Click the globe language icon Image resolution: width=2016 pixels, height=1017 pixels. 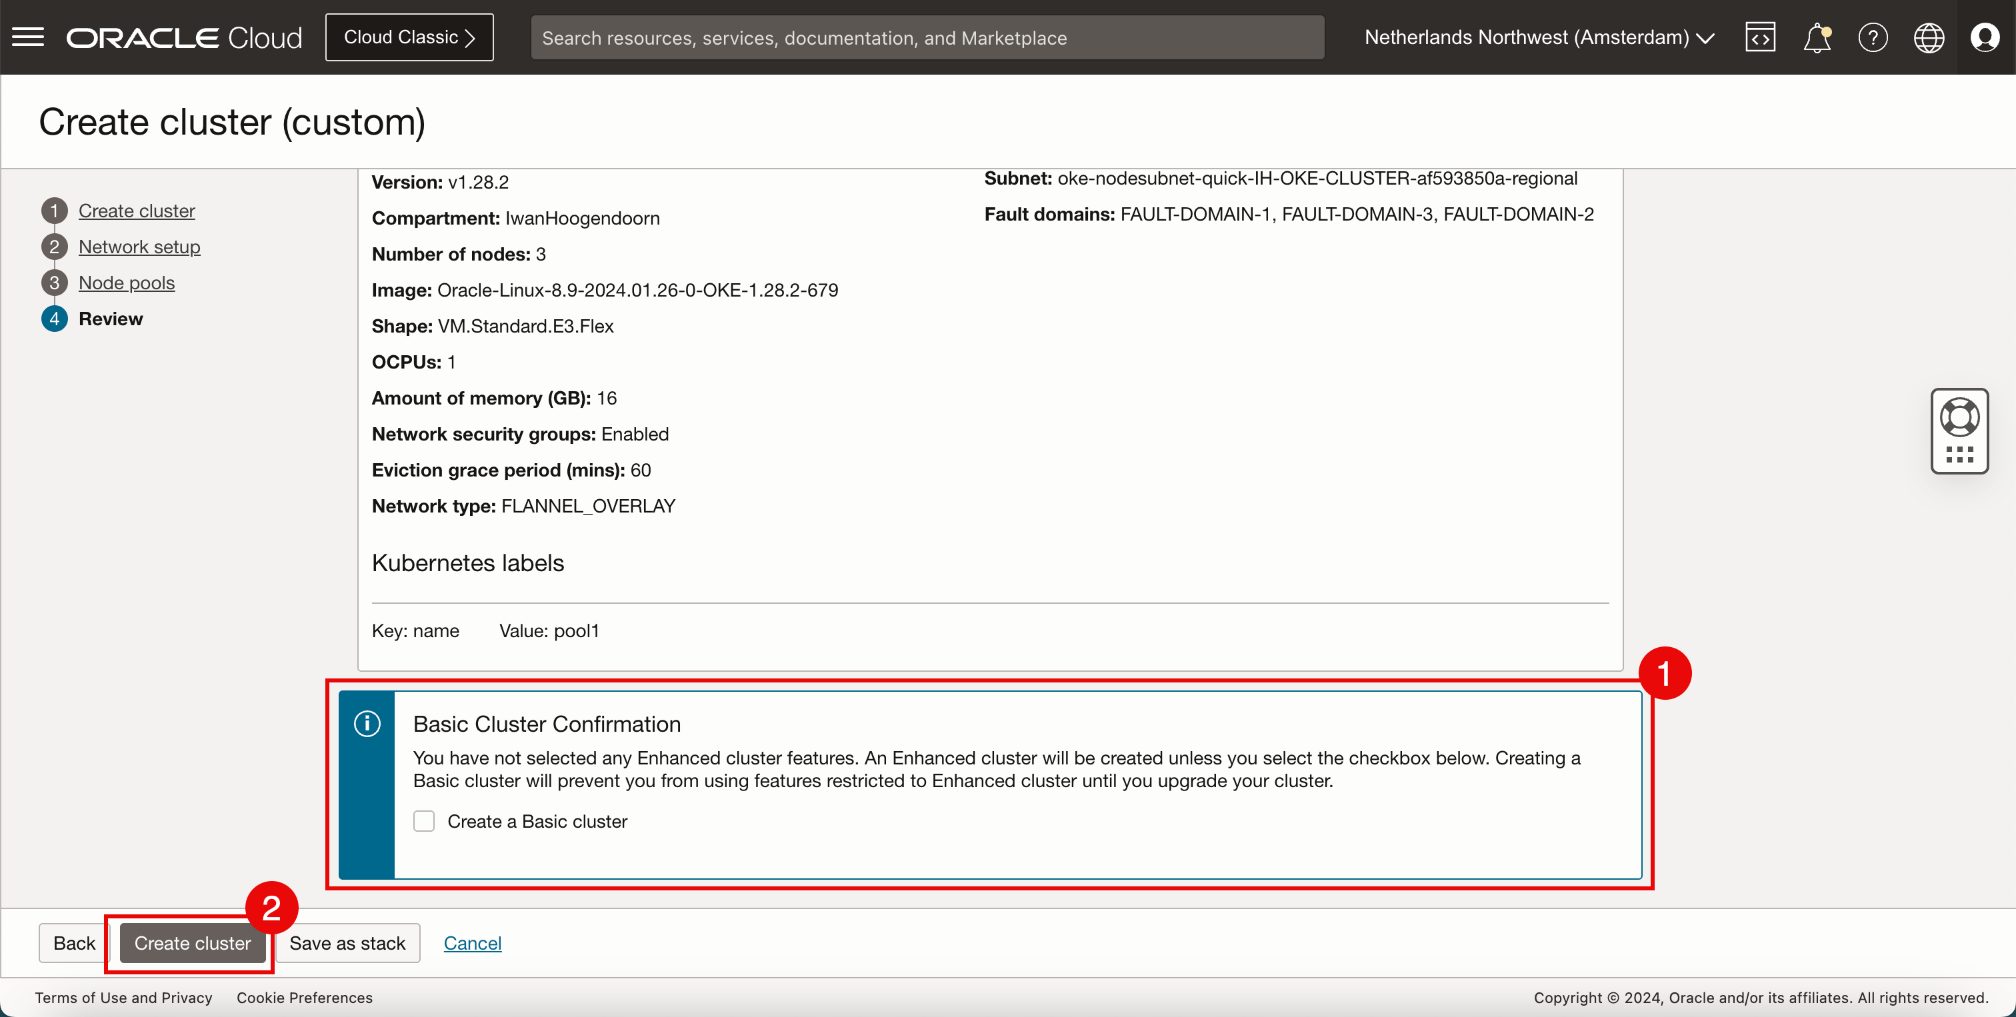[1929, 37]
